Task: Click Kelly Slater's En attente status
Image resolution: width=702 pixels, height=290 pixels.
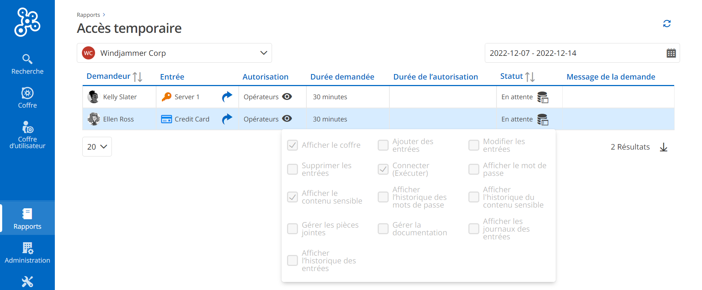Action: (517, 97)
